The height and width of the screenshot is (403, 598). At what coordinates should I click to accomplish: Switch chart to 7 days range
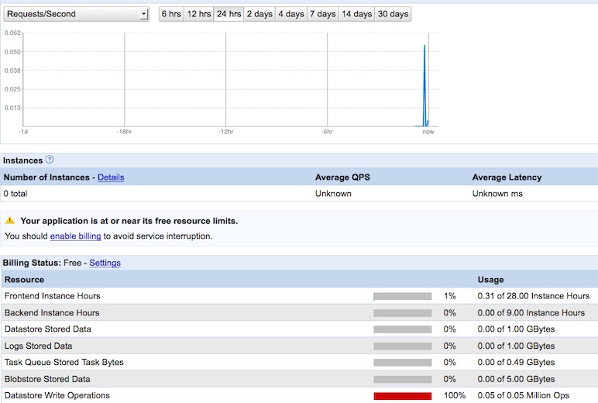(322, 14)
